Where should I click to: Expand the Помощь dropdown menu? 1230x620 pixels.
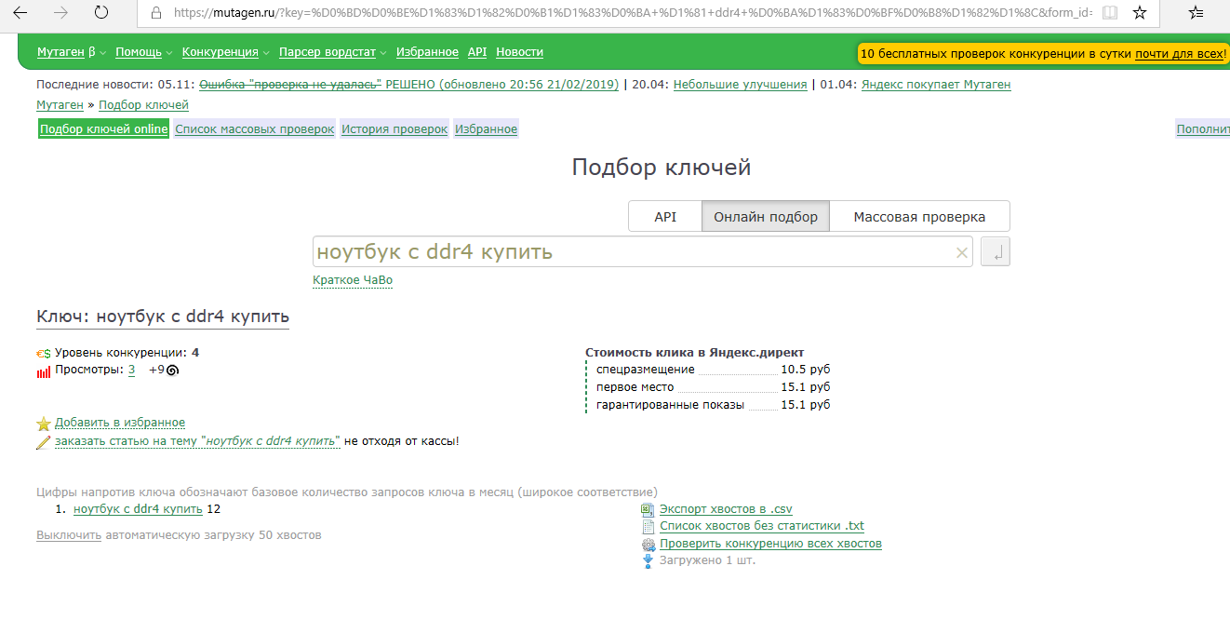point(143,52)
